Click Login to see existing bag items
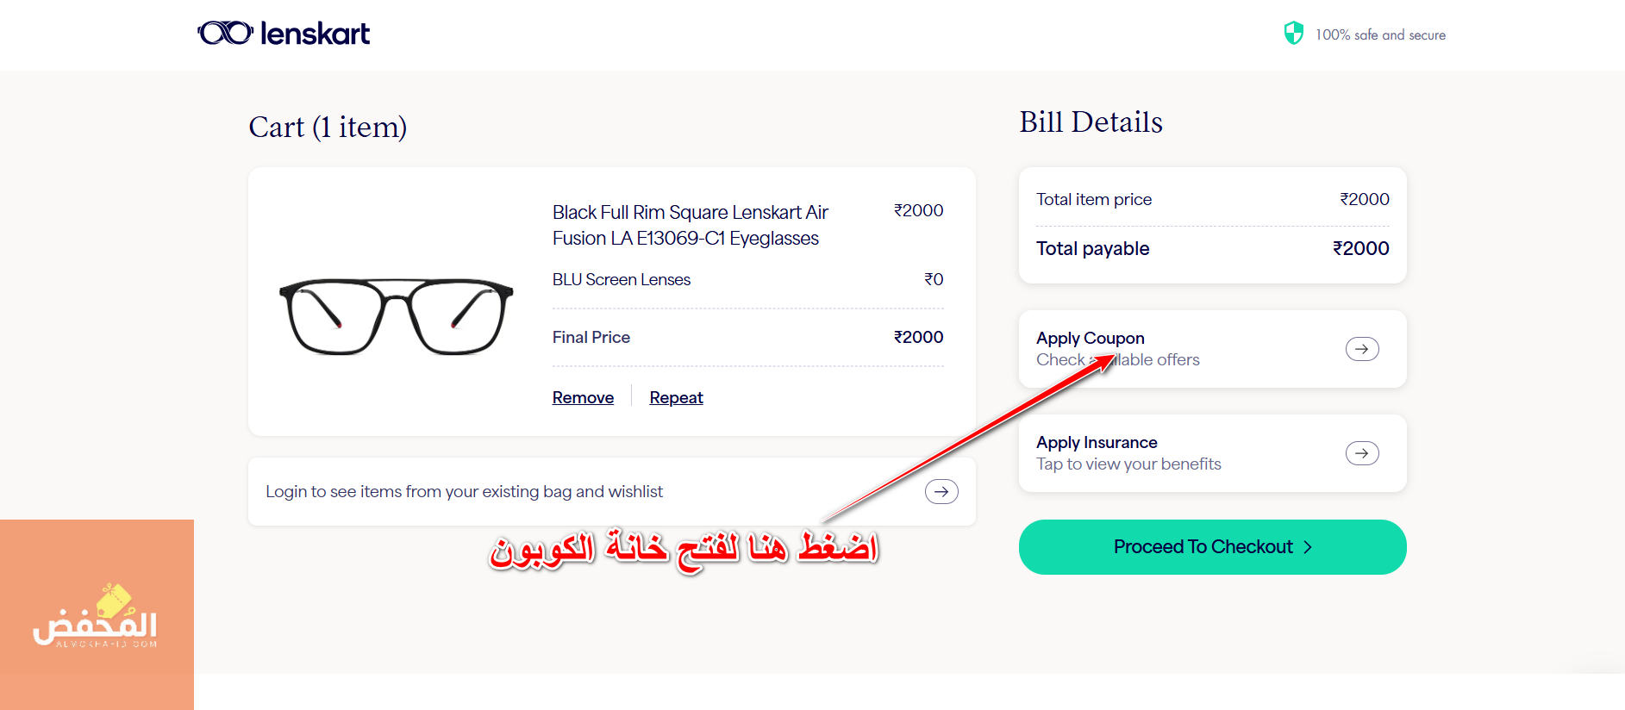This screenshot has height=710, width=1625. 464,491
